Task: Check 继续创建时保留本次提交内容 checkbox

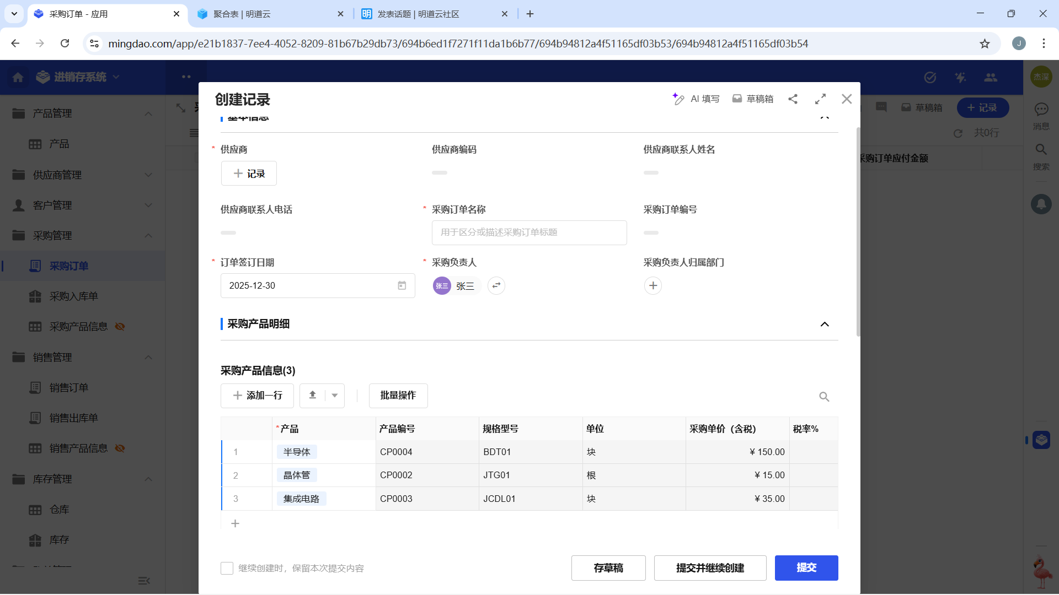Action: tap(227, 568)
